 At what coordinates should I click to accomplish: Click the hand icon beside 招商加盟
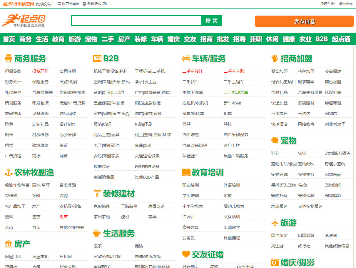(x=274, y=58)
